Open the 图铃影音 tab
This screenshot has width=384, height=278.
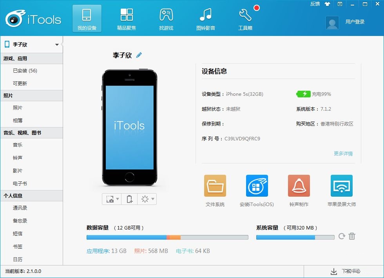tap(206, 18)
